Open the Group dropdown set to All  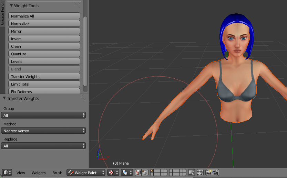click(x=43, y=115)
